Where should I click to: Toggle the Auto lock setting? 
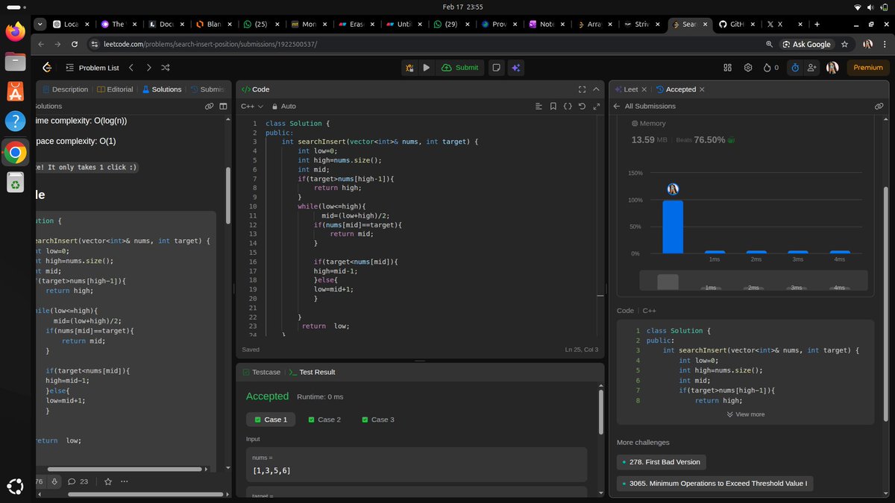tap(283, 107)
